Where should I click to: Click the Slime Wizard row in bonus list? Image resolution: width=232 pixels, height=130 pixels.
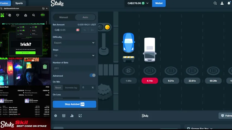(25, 108)
